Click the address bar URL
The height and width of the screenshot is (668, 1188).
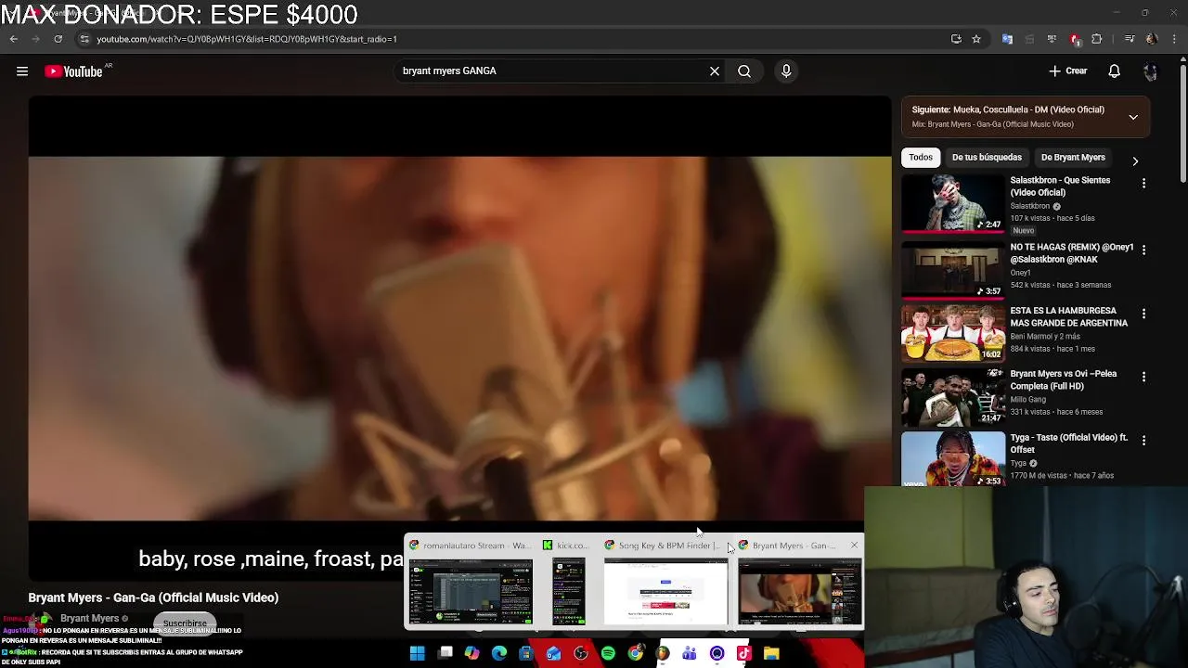pos(247,39)
